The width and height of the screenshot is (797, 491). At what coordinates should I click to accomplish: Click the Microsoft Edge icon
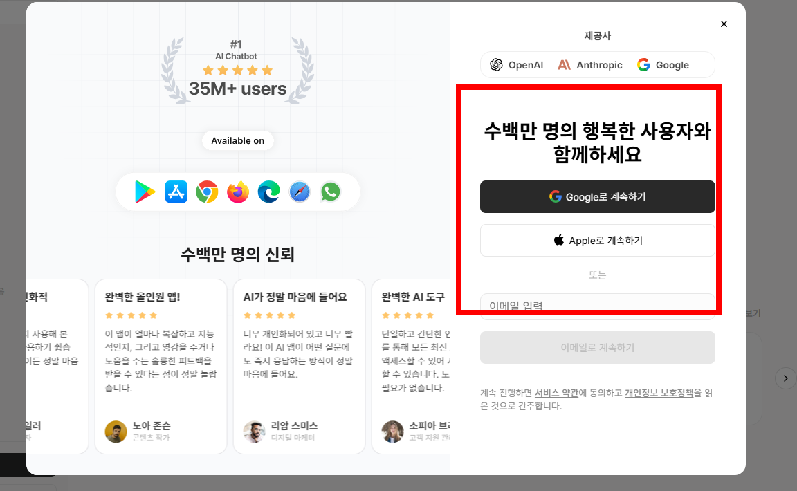[268, 192]
